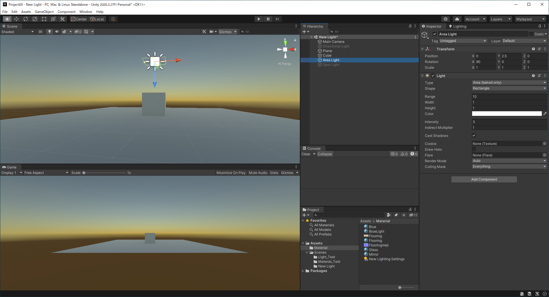549x297 pixels.
Task: Click the Play button
Action: tap(259, 19)
